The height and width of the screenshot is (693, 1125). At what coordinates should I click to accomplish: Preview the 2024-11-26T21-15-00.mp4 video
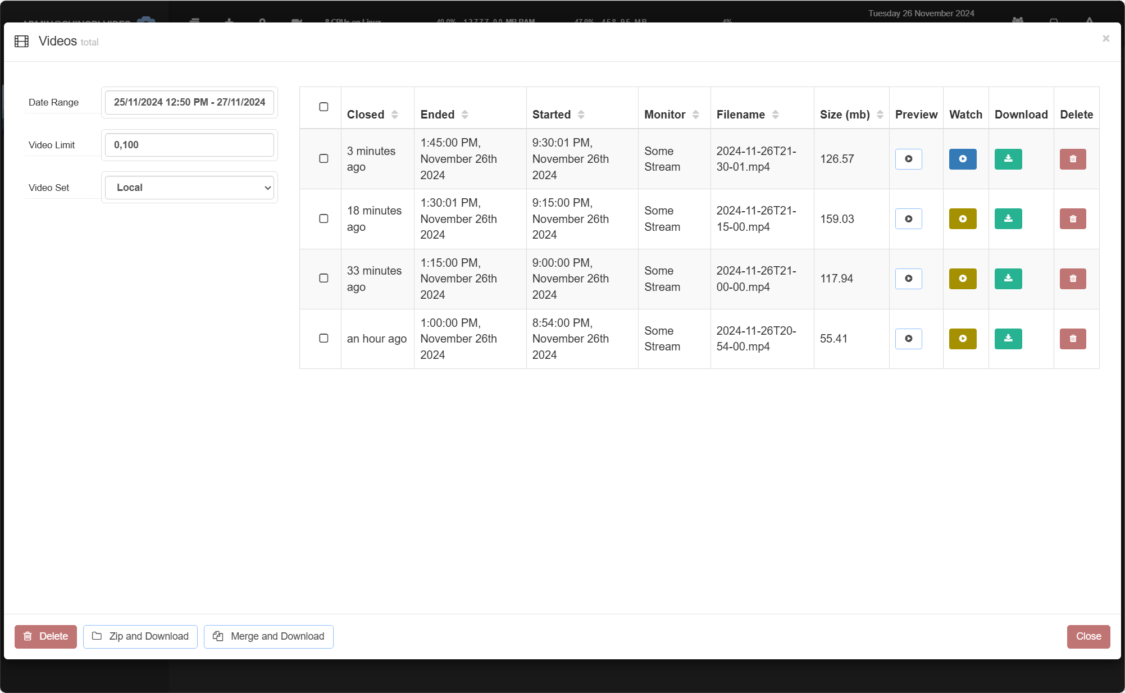point(908,219)
